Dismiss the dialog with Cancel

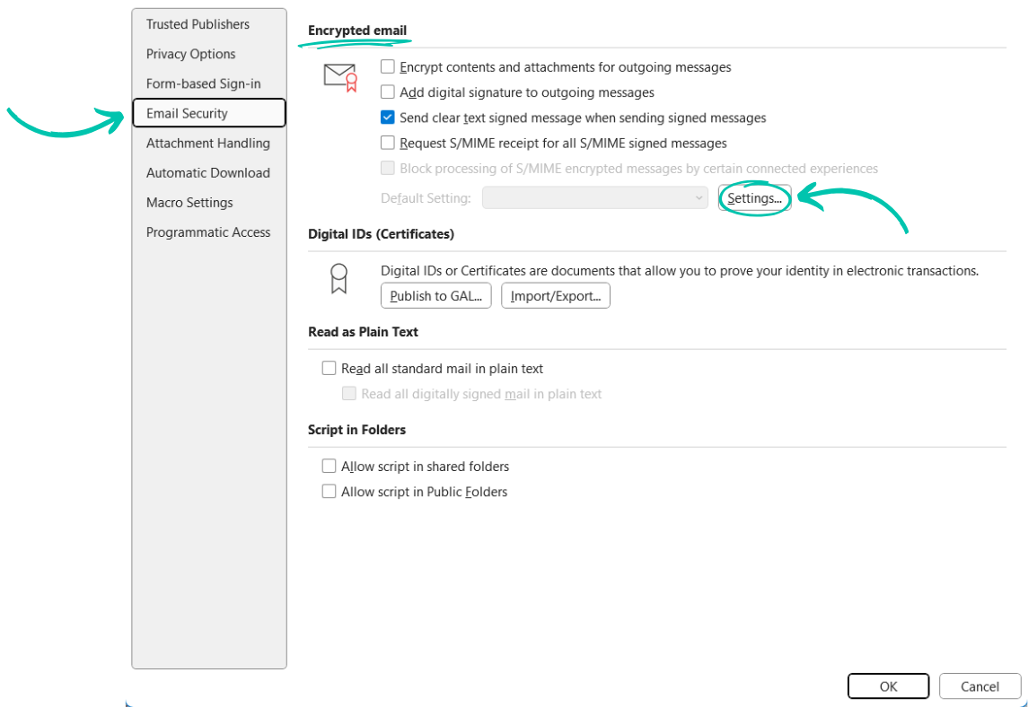(x=980, y=685)
